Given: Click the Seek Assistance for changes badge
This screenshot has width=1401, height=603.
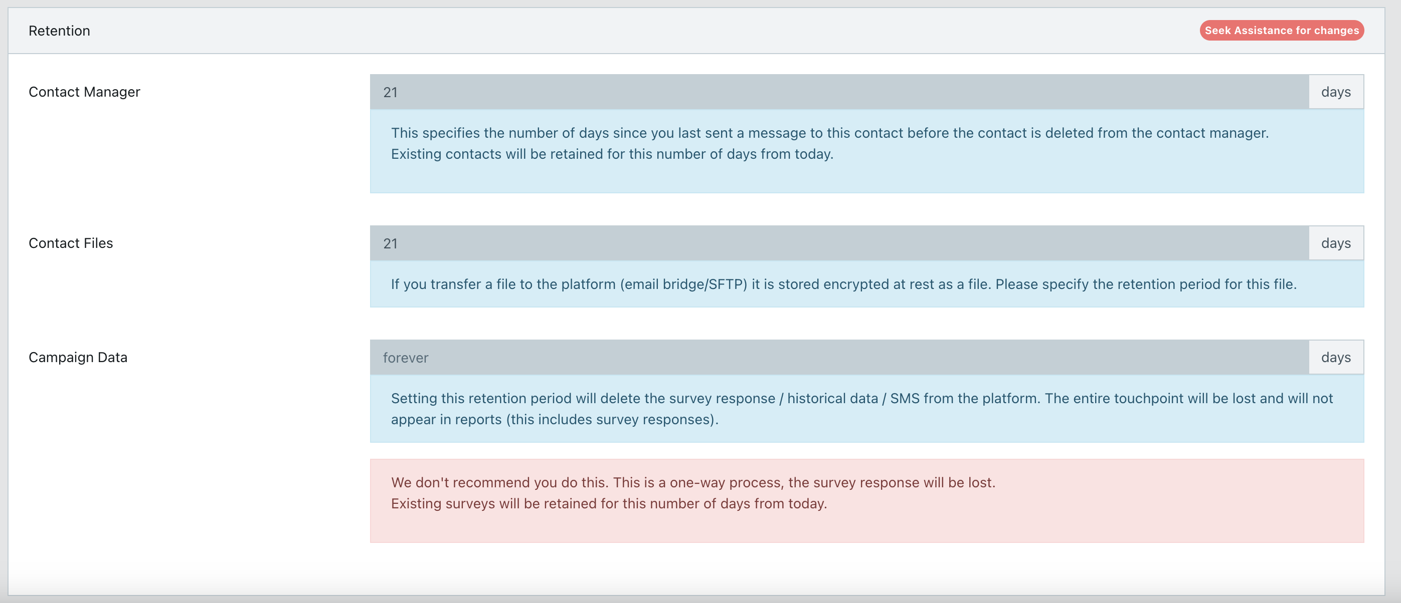Looking at the screenshot, I should click(1281, 31).
